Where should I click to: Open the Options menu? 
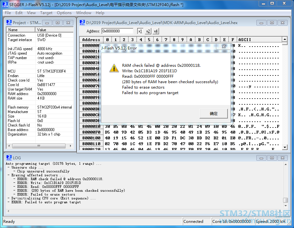tap(64, 13)
